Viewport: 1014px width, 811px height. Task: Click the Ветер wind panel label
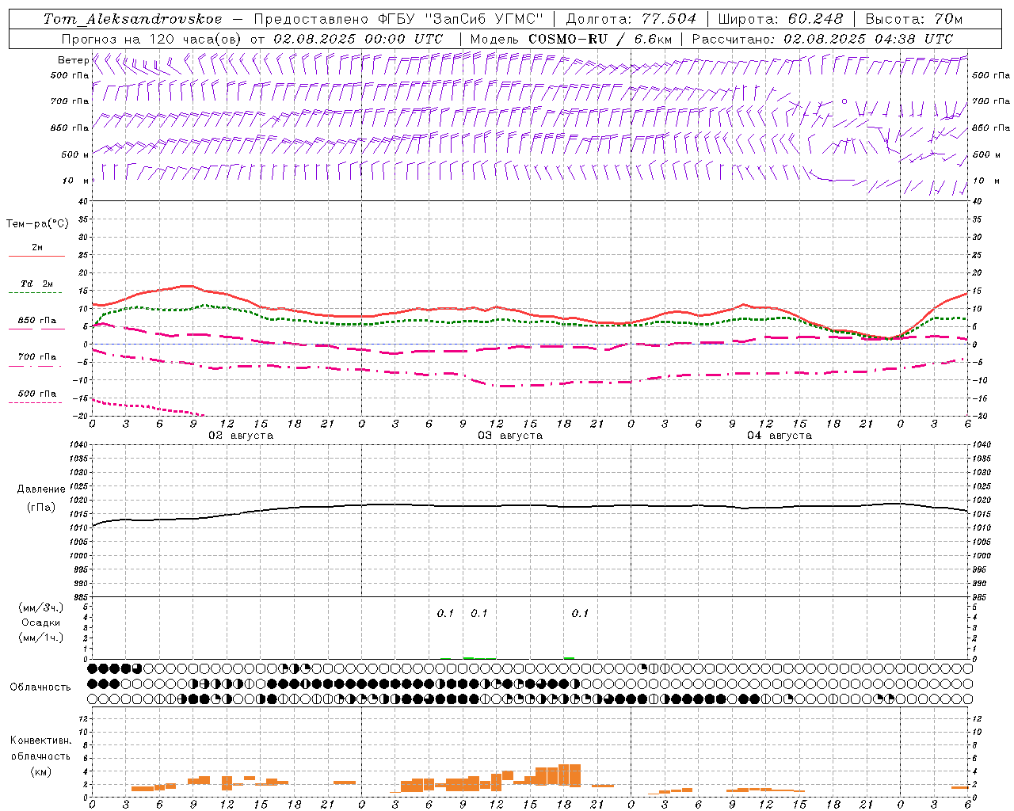tap(73, 60)
